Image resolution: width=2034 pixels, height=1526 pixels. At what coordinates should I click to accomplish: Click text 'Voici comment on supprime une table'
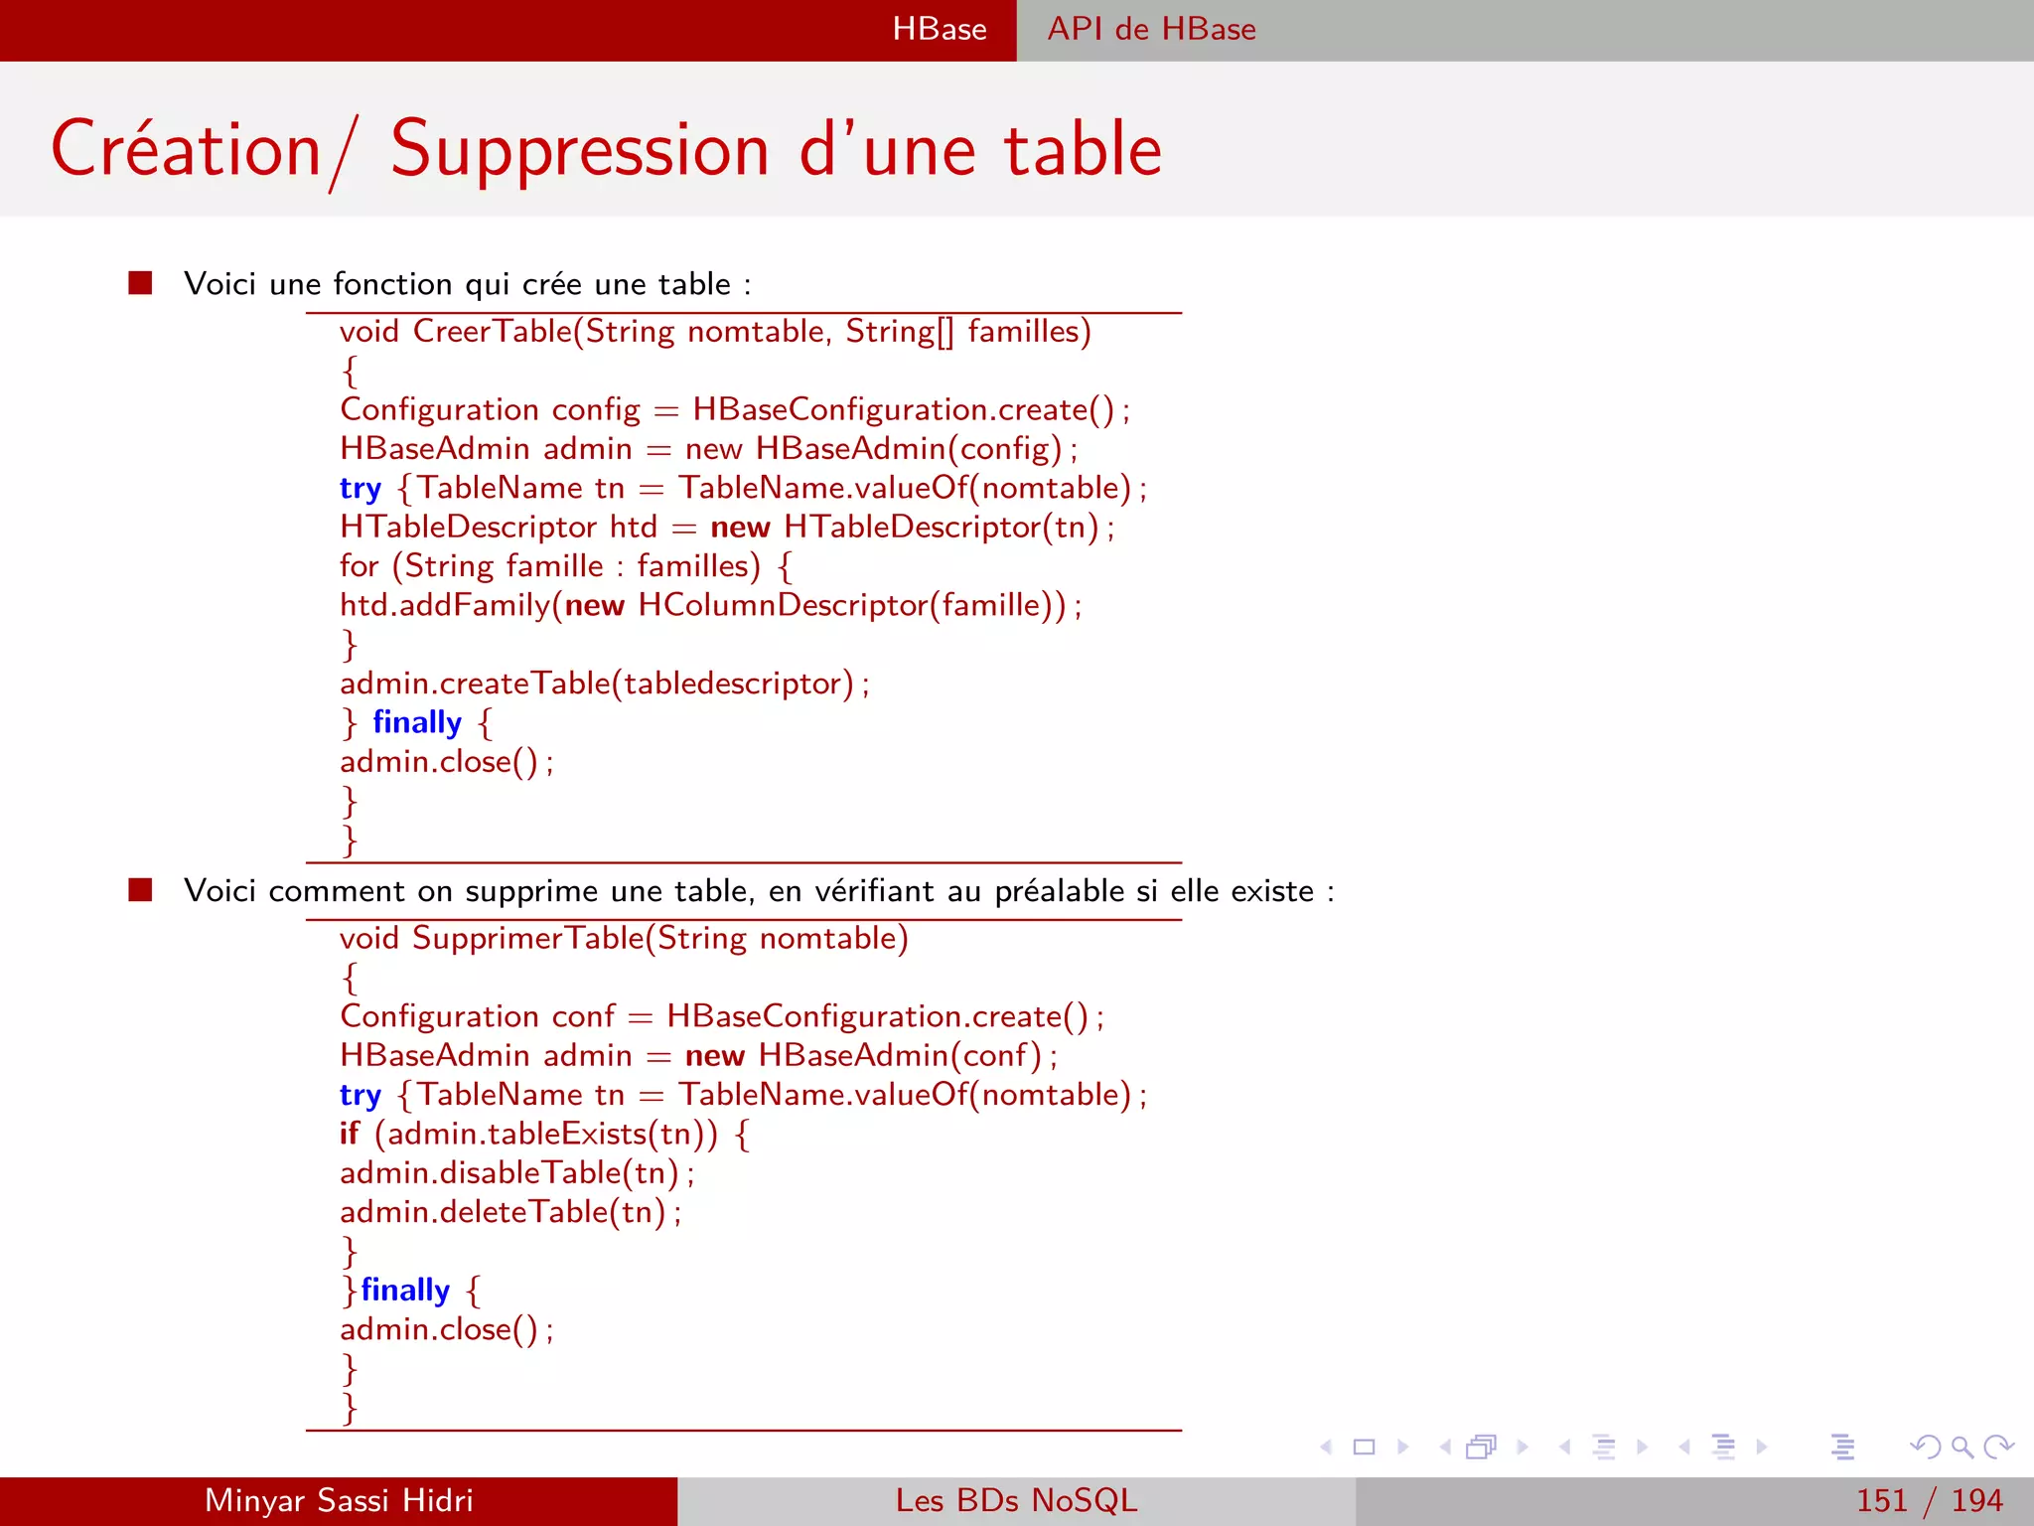(x=469, y=891)
